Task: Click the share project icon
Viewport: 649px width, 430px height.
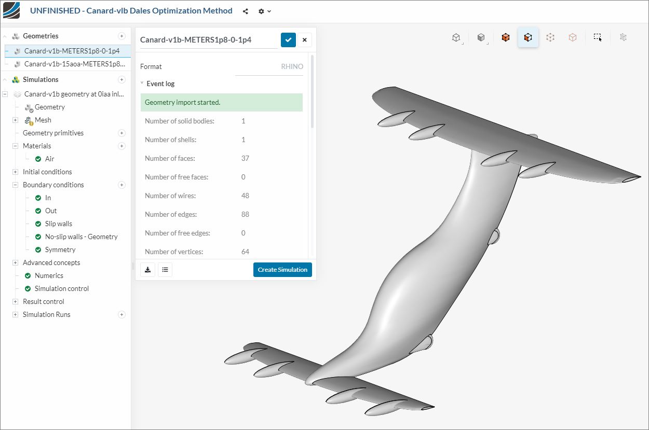Action: (246, 11)
